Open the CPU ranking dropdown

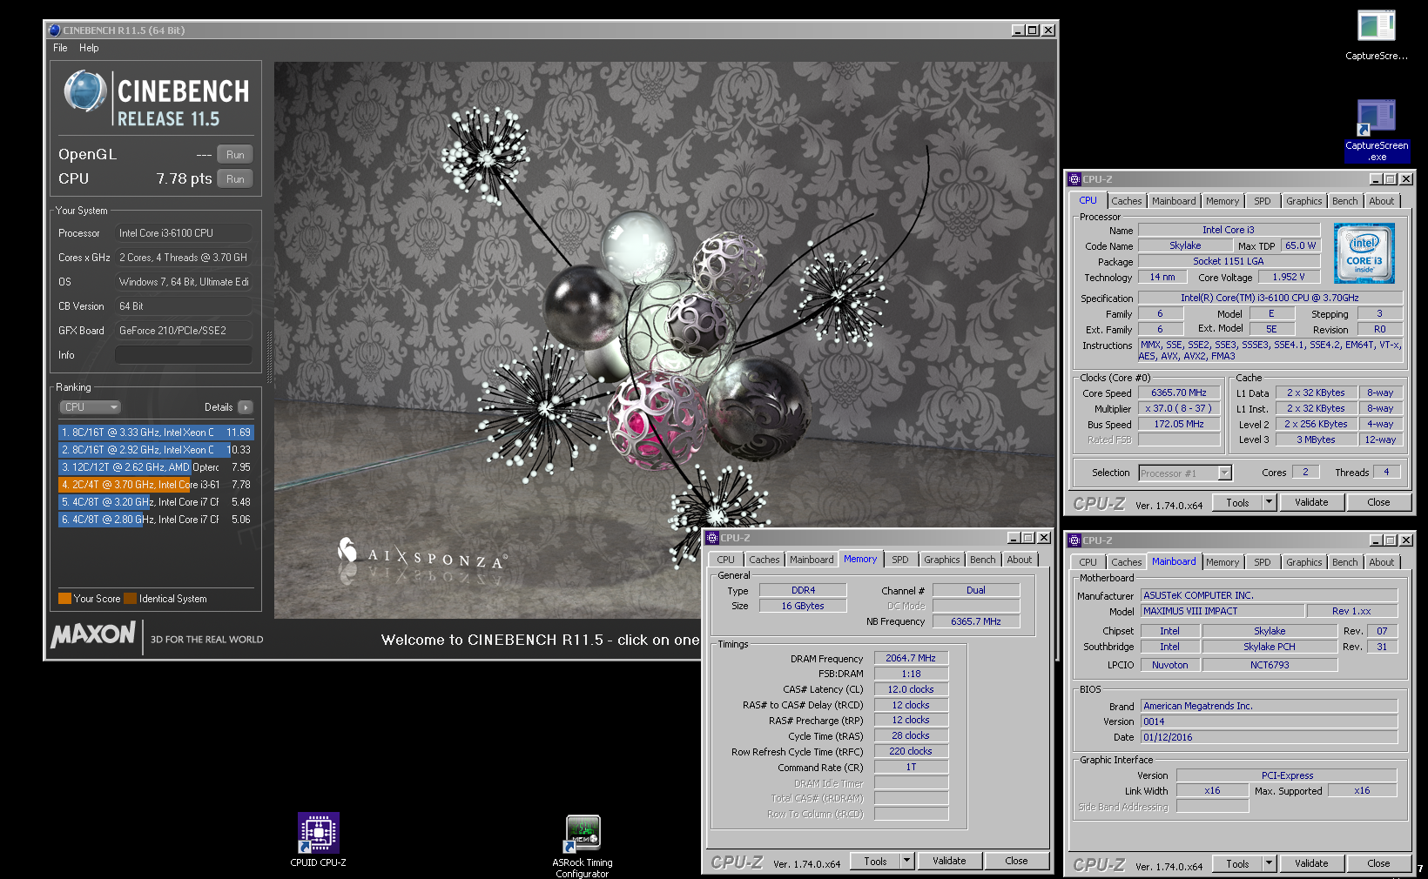[x=90, y=407]
